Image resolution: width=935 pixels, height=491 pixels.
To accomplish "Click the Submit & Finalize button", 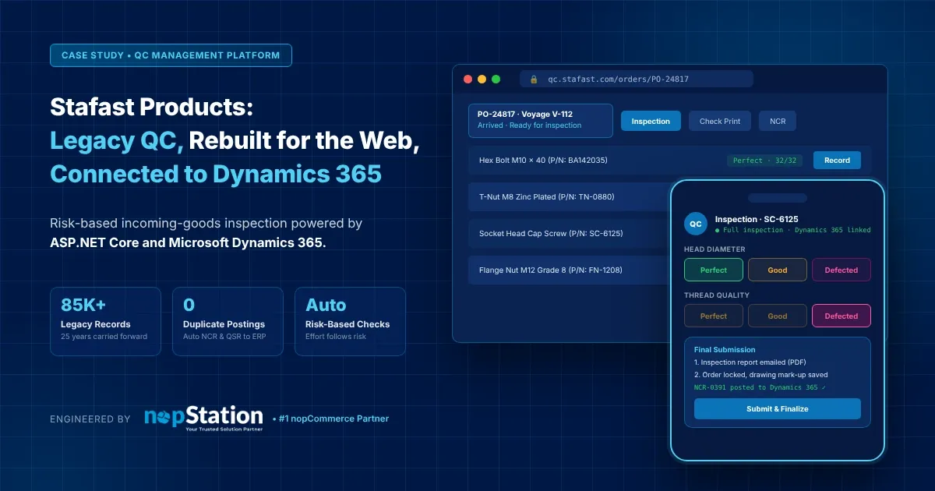I will pyautogui.click(x=778, y=408).
